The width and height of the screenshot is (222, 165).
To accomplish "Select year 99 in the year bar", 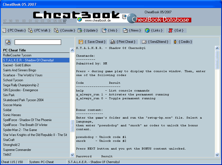I will [17, 21].
